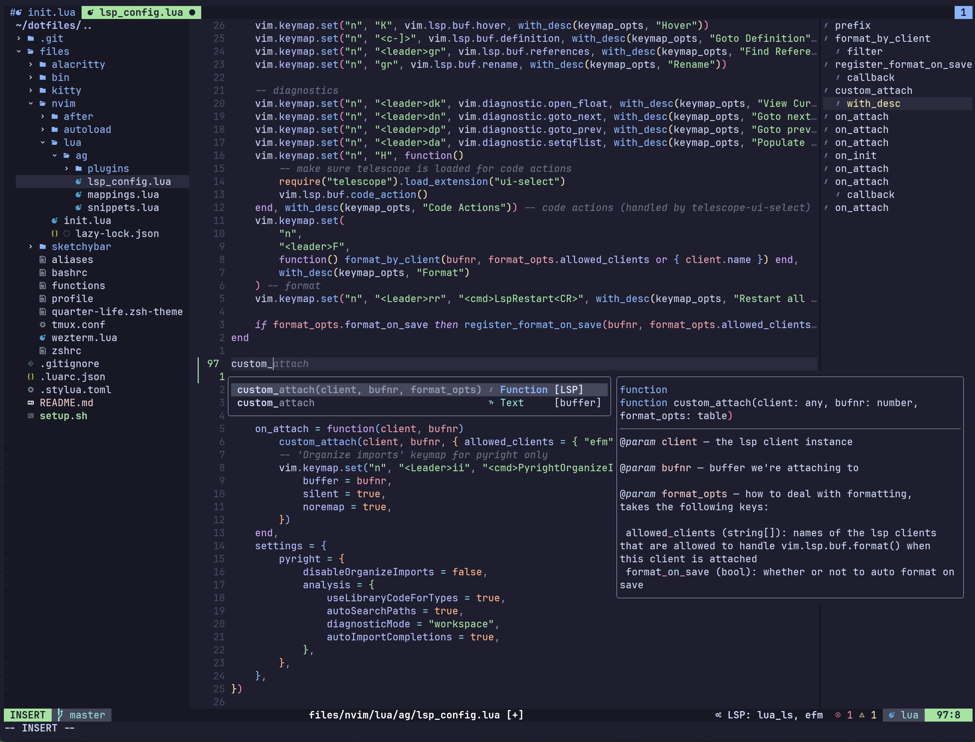Click the error count indicator in statusline
Image resolution: width=975 pixels, height=742 pixels.
[844, 715]
